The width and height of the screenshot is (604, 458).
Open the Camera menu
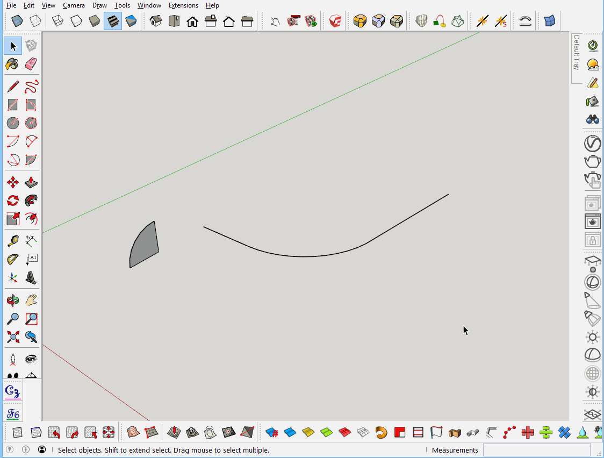click(x=74, y=5)
